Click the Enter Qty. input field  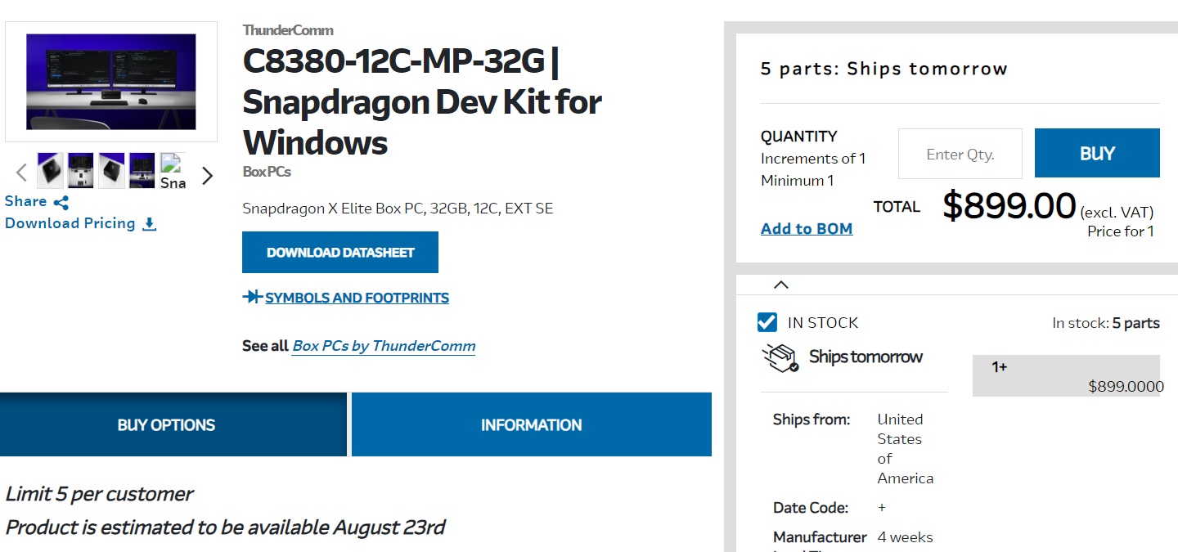coord(960,154)
